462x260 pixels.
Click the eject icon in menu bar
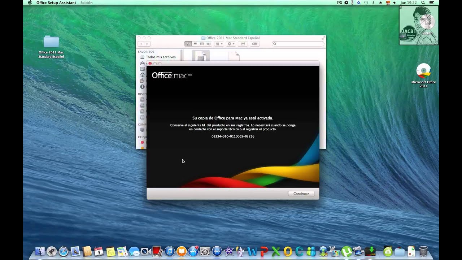[380, 3]
